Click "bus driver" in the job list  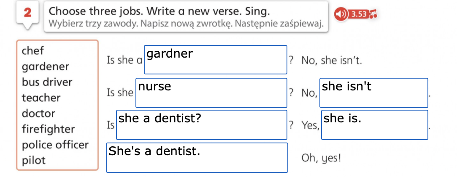tap(47, 82)
